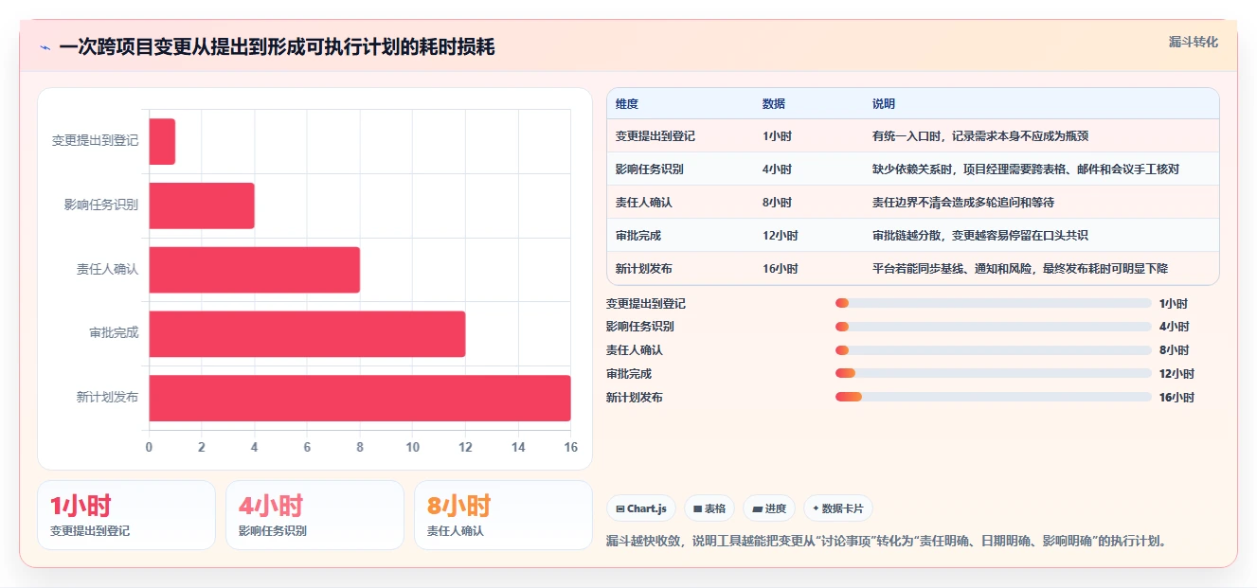Image resolution: width=1257 pixels, height=588 pixels.
Task: Open the 8小时 责任人确认 summary card
Action: point(503,515)
